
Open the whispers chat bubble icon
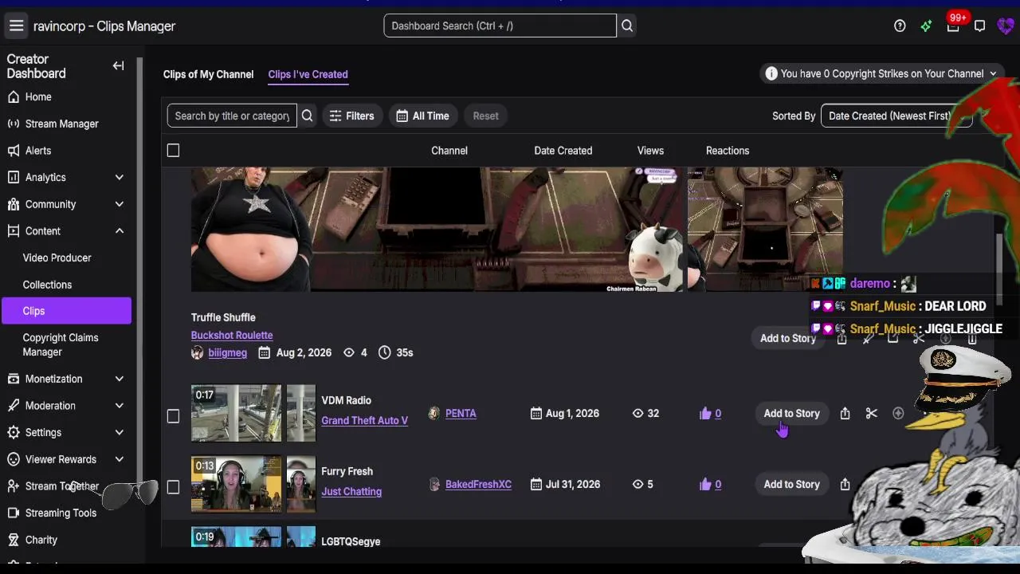point(980,26)
